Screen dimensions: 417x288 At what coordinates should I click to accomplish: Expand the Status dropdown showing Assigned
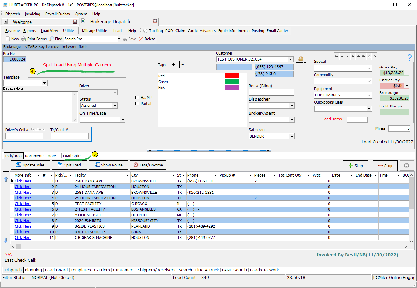115,106
